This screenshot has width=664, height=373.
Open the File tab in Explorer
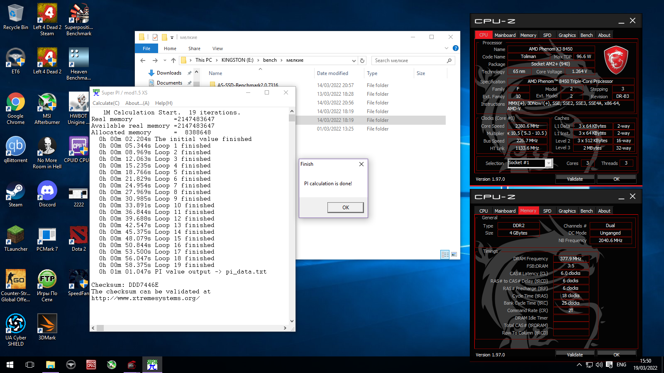click(x=146, y=48)
